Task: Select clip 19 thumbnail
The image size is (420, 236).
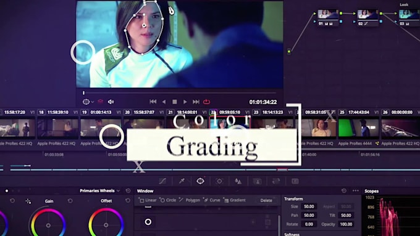Action: pyautogui.click(x=101, y=128)
